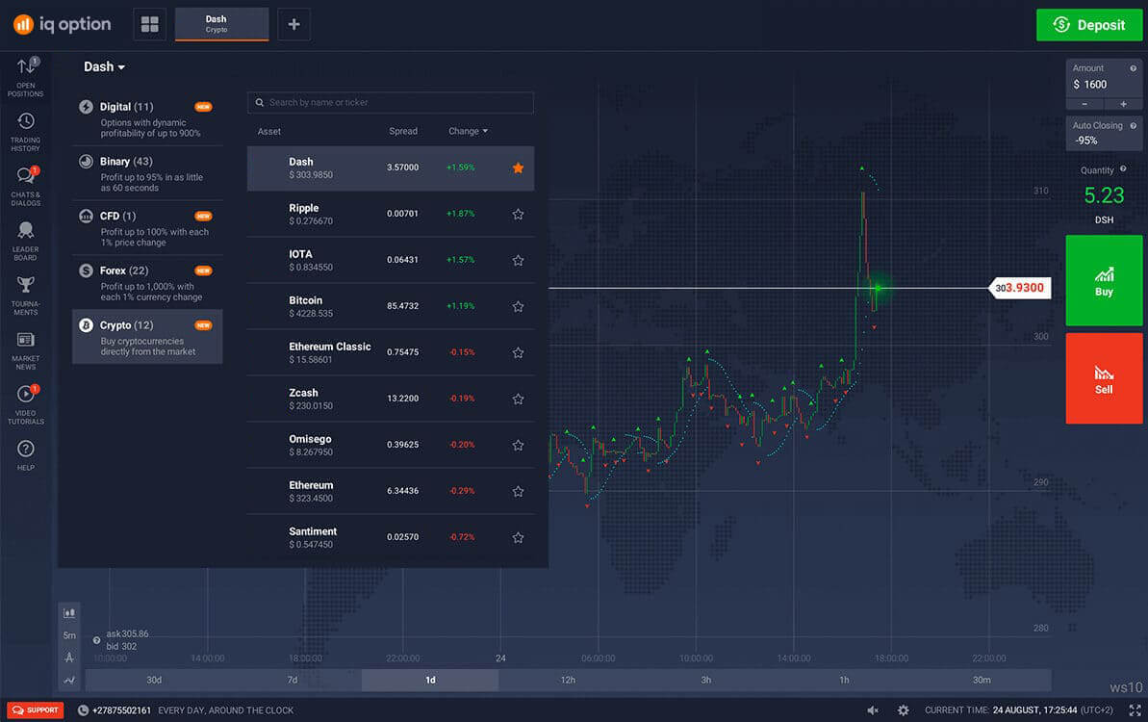The height and width of the screenshot is (722, 1148).
Task: Favorite Ethereum with its star
Action: point(519,491)
